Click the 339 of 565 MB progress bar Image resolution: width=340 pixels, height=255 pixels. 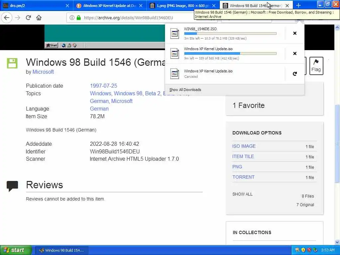pyautogui.click(x=230, y=53)
